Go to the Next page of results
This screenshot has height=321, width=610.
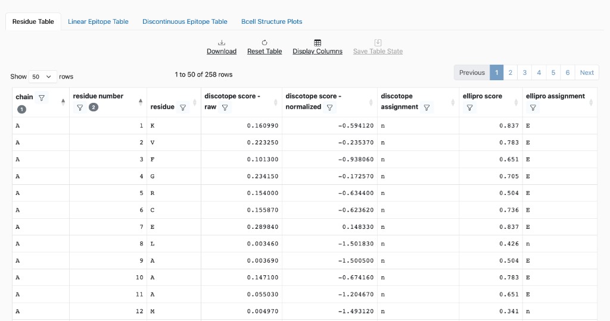(x=587, y=73)
